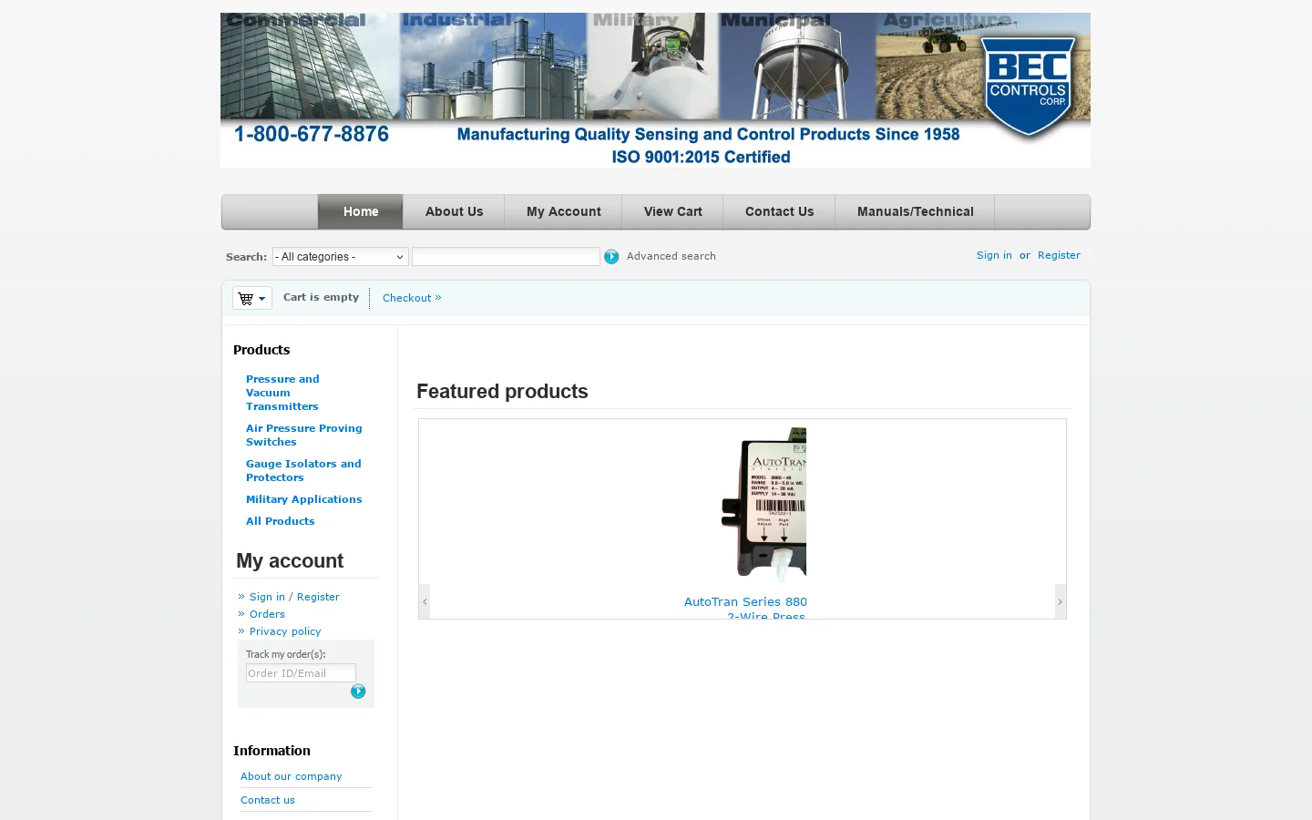The height and width of the screenshot is (820, 1312).
Task: Open Orders link in My account
Action: [x=267, y=614]
